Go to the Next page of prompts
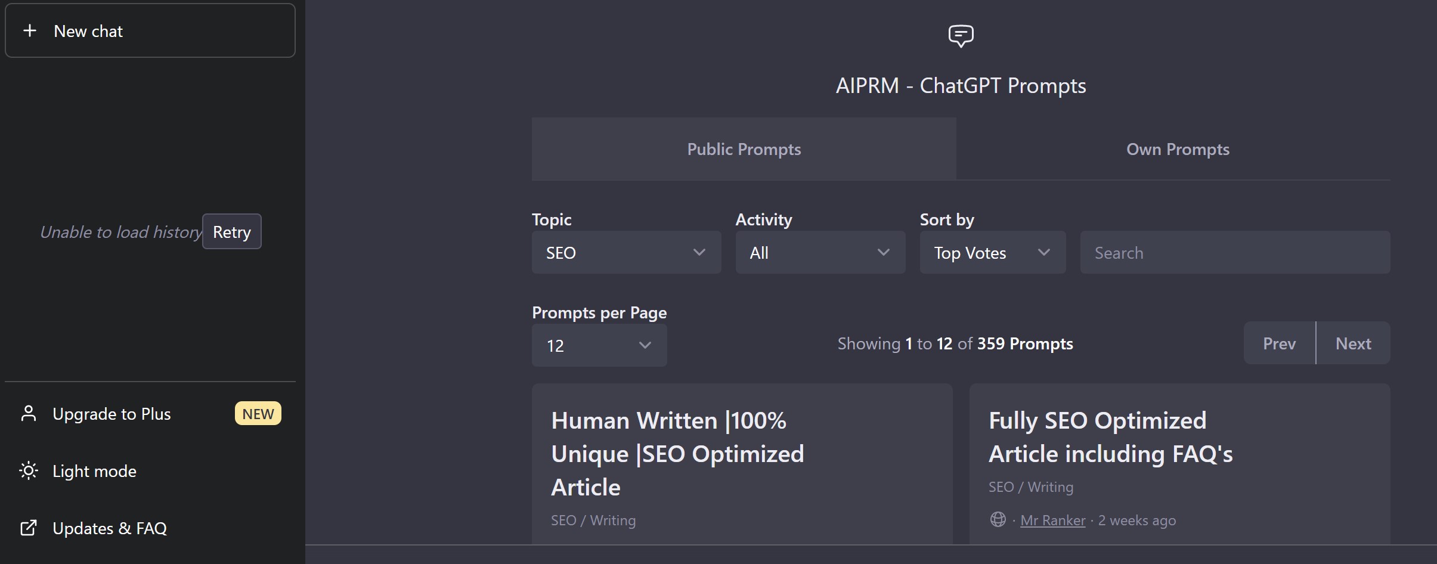This screenshot has height=564, width=1437. (x=1353, y=343)
